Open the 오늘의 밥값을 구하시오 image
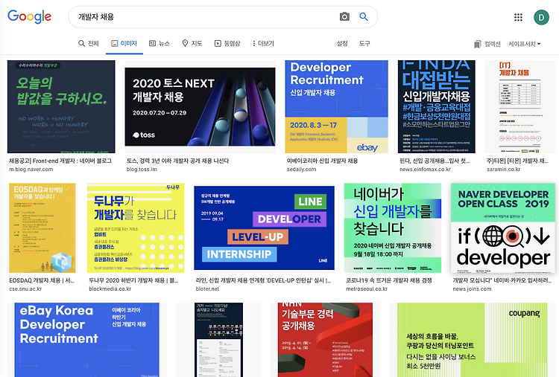The image size is (559, 377). pyautogui.click(x=61, y=106)
